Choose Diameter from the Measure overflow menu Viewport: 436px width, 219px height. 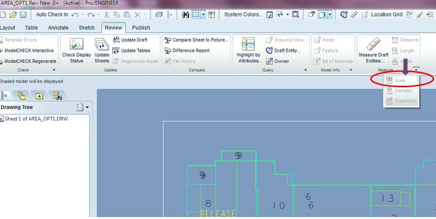pyautogui.click(x=401, y=91)
